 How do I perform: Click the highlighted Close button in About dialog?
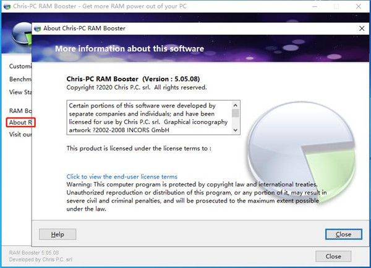tap(344, 234)
